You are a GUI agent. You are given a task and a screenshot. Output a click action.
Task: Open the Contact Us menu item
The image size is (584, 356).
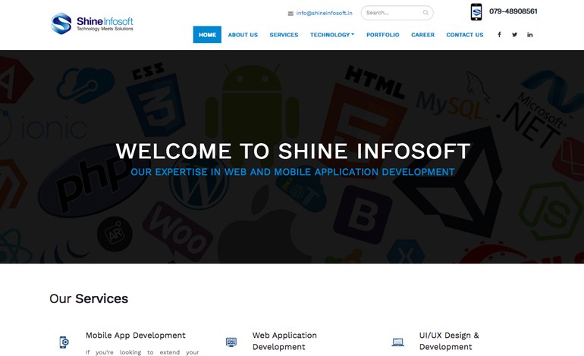coord(464,35)
